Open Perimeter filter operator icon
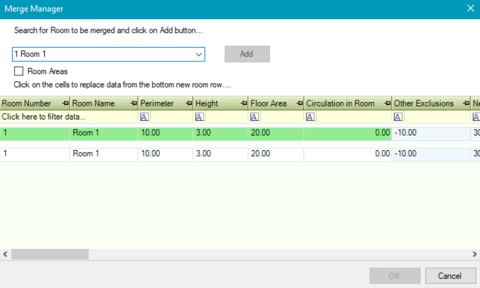The image size is (480, 288). pyautogui.click(x=145, y=117)
